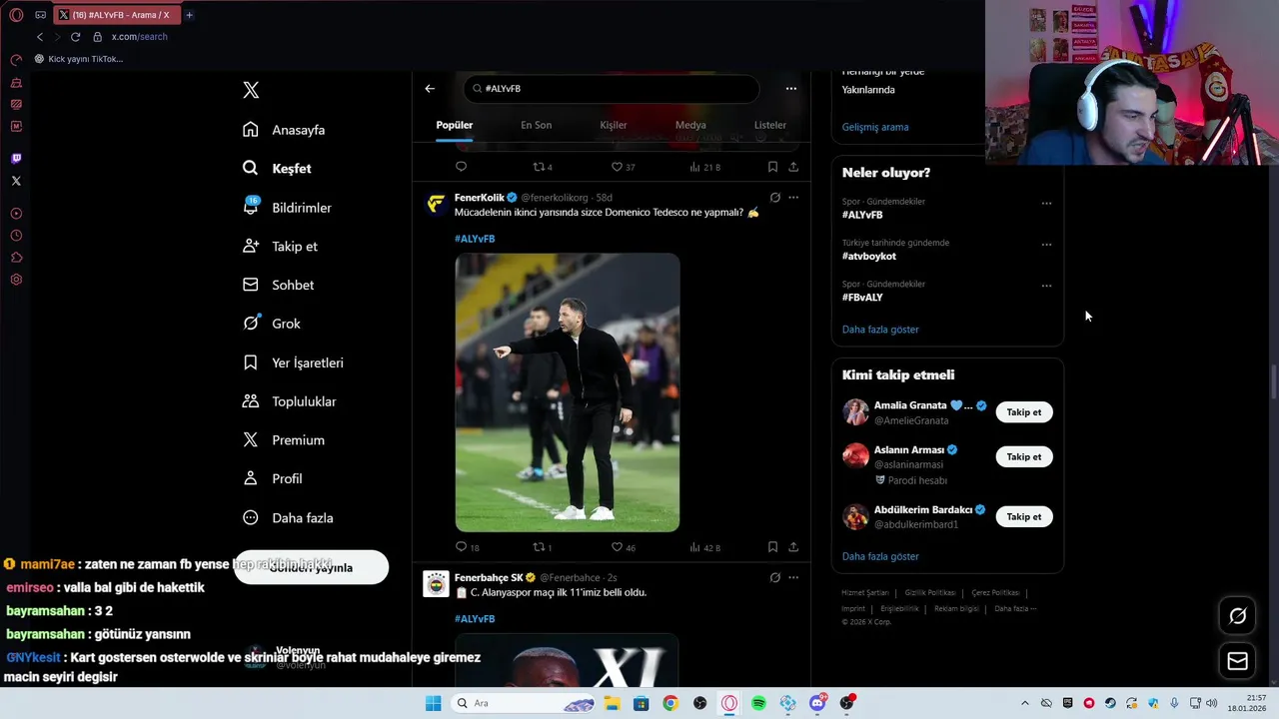The height and width of the screenshot is (719, 1279).
Task: Open the messages envelope floating button
Action: 1237,661
